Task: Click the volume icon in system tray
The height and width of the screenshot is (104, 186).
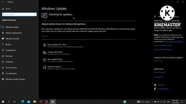Action: (158, 102)
